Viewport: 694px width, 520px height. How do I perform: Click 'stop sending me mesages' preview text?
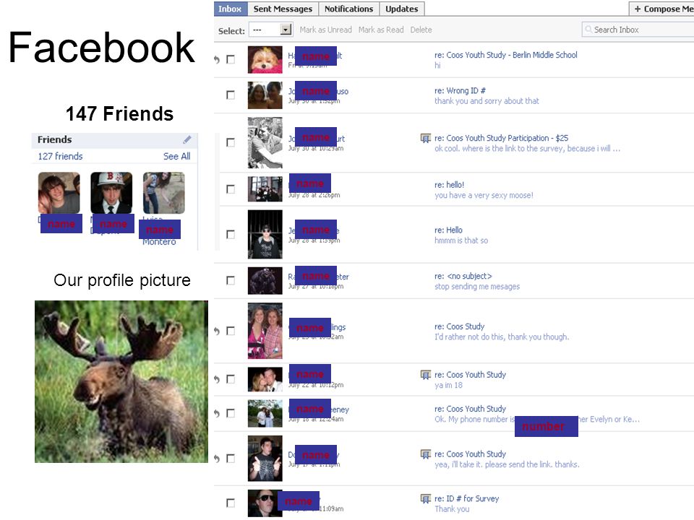tap(477, 287)
